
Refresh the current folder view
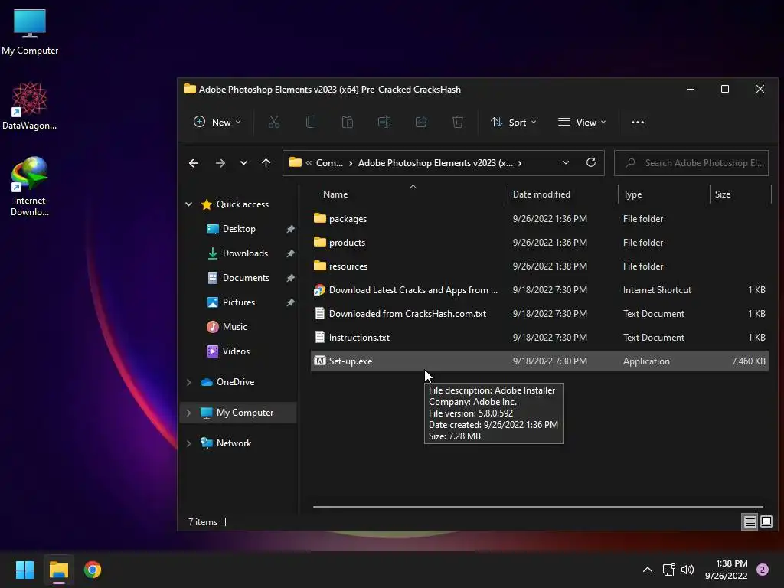click(x=590, y=163)
